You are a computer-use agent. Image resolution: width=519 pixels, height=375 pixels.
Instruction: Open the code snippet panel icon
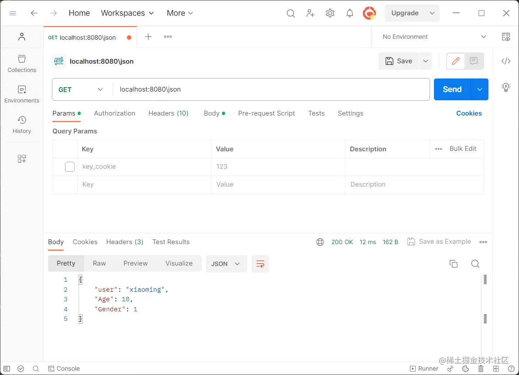[506, 61]
